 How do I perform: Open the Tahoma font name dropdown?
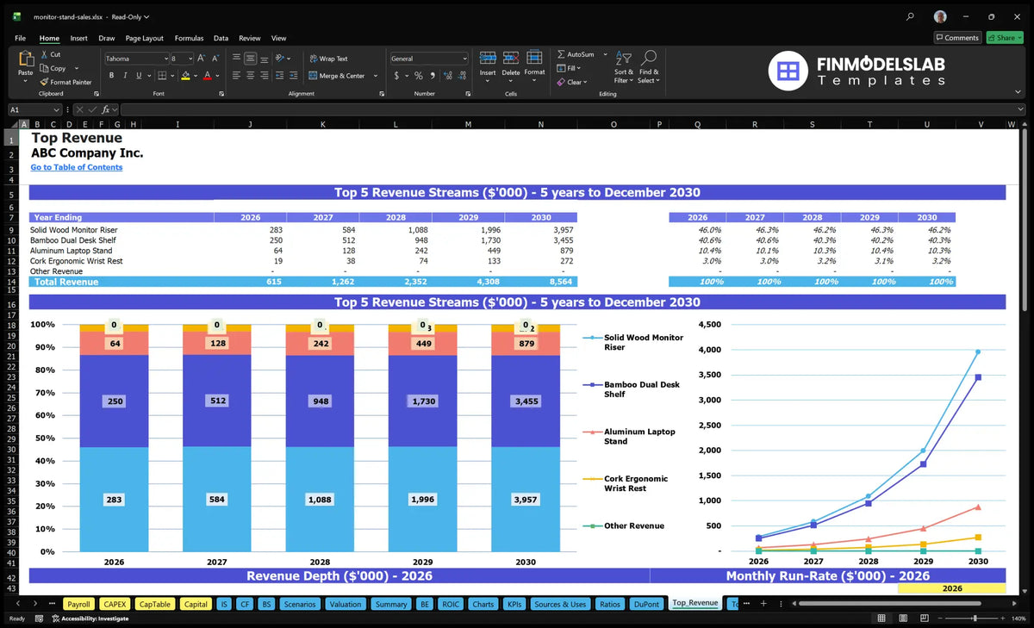pyautogui.click(x=165, y=59)
